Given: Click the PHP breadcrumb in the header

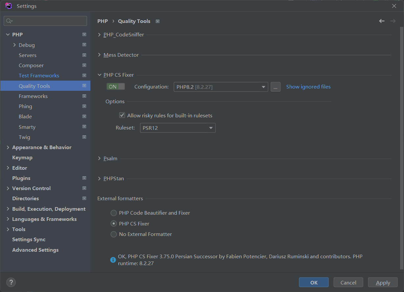Looking at the screenshot, I should tap(103, 21).
